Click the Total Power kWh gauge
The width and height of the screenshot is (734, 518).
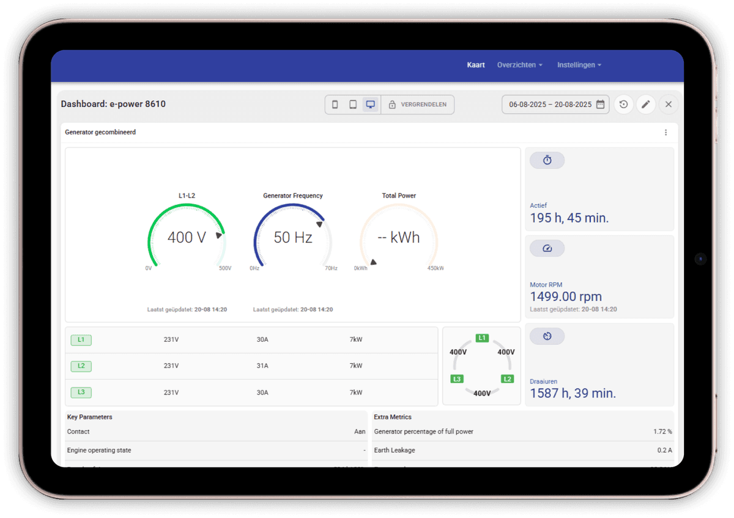pos(399,237)
